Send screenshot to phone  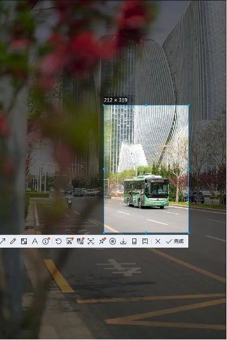pyautogui.click(x=134, y=241)
